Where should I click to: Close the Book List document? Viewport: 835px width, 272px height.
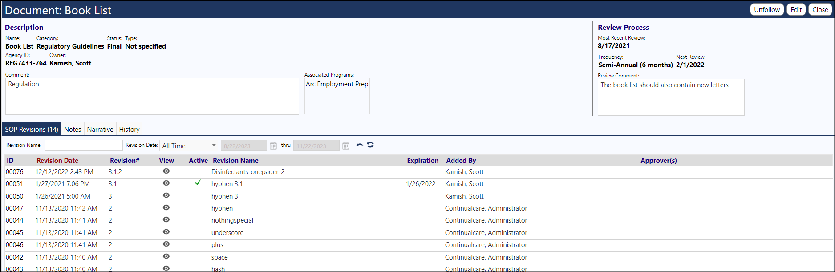click(820, 9)
